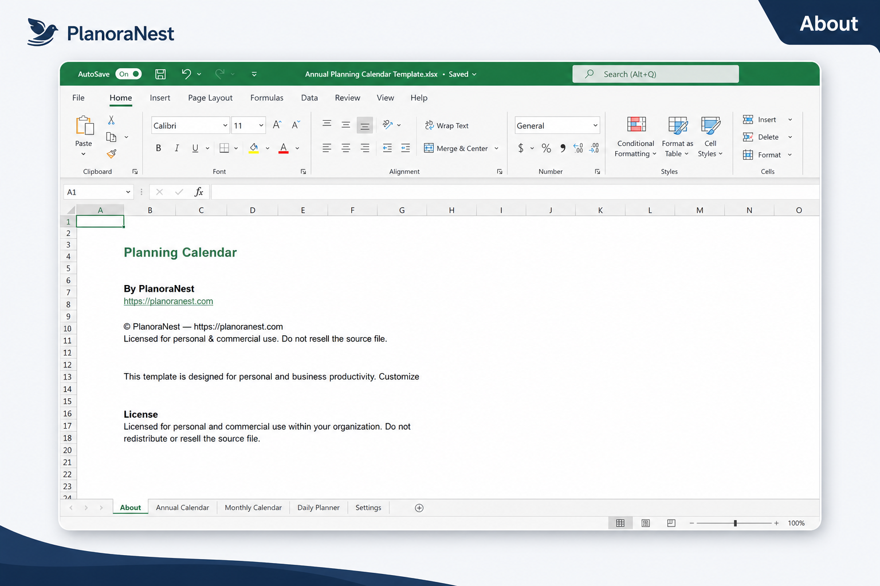Screen dimensions: 880x586
Task: Open the Calibri font name dropdown
Action: coord(225,125)
